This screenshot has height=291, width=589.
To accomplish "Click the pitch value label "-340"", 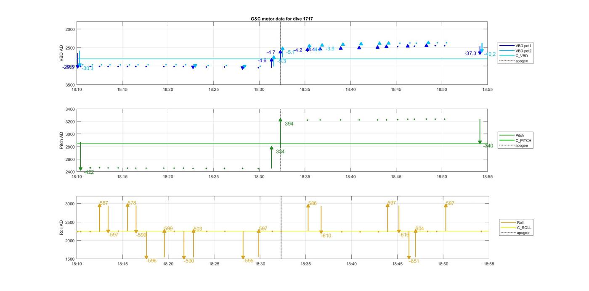I will coord(488,146).
